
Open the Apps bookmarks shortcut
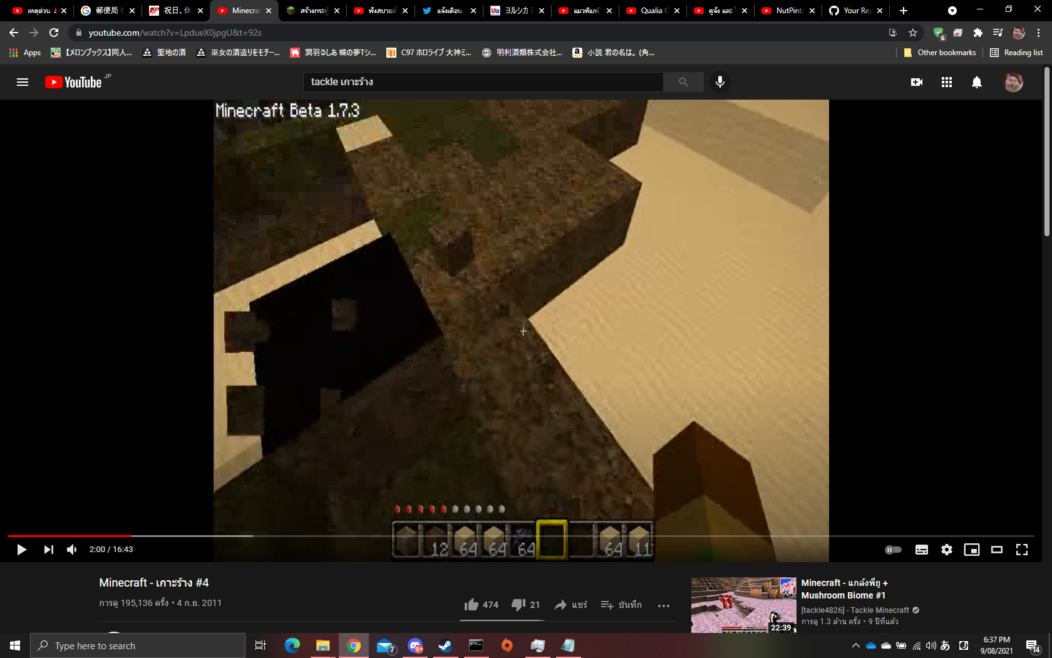[25, 53]
